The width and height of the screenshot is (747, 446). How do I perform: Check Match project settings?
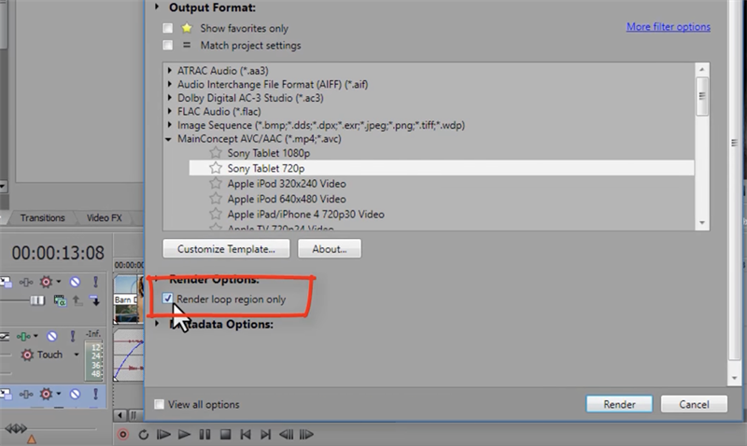168,45
